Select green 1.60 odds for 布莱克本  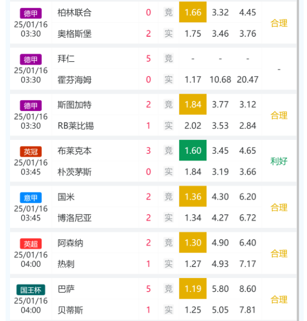click(193, 150)
